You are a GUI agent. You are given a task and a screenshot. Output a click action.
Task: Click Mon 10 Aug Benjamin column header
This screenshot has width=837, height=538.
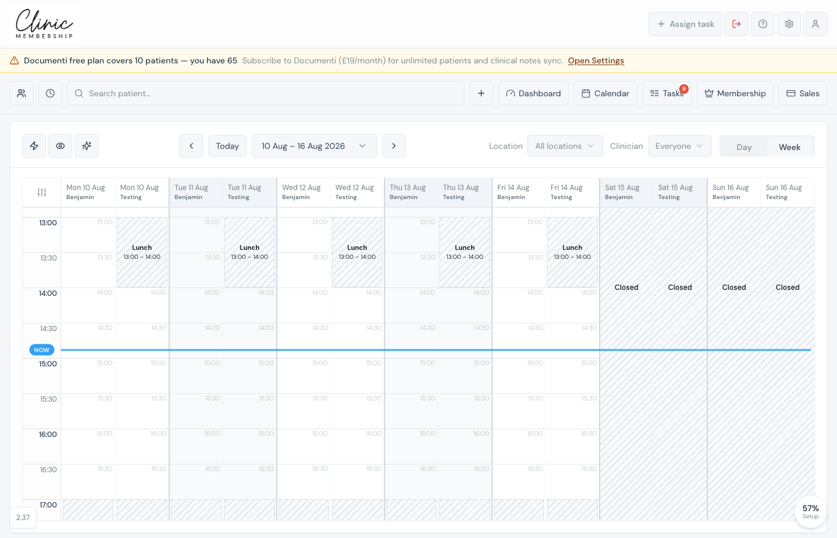[88, 192]
